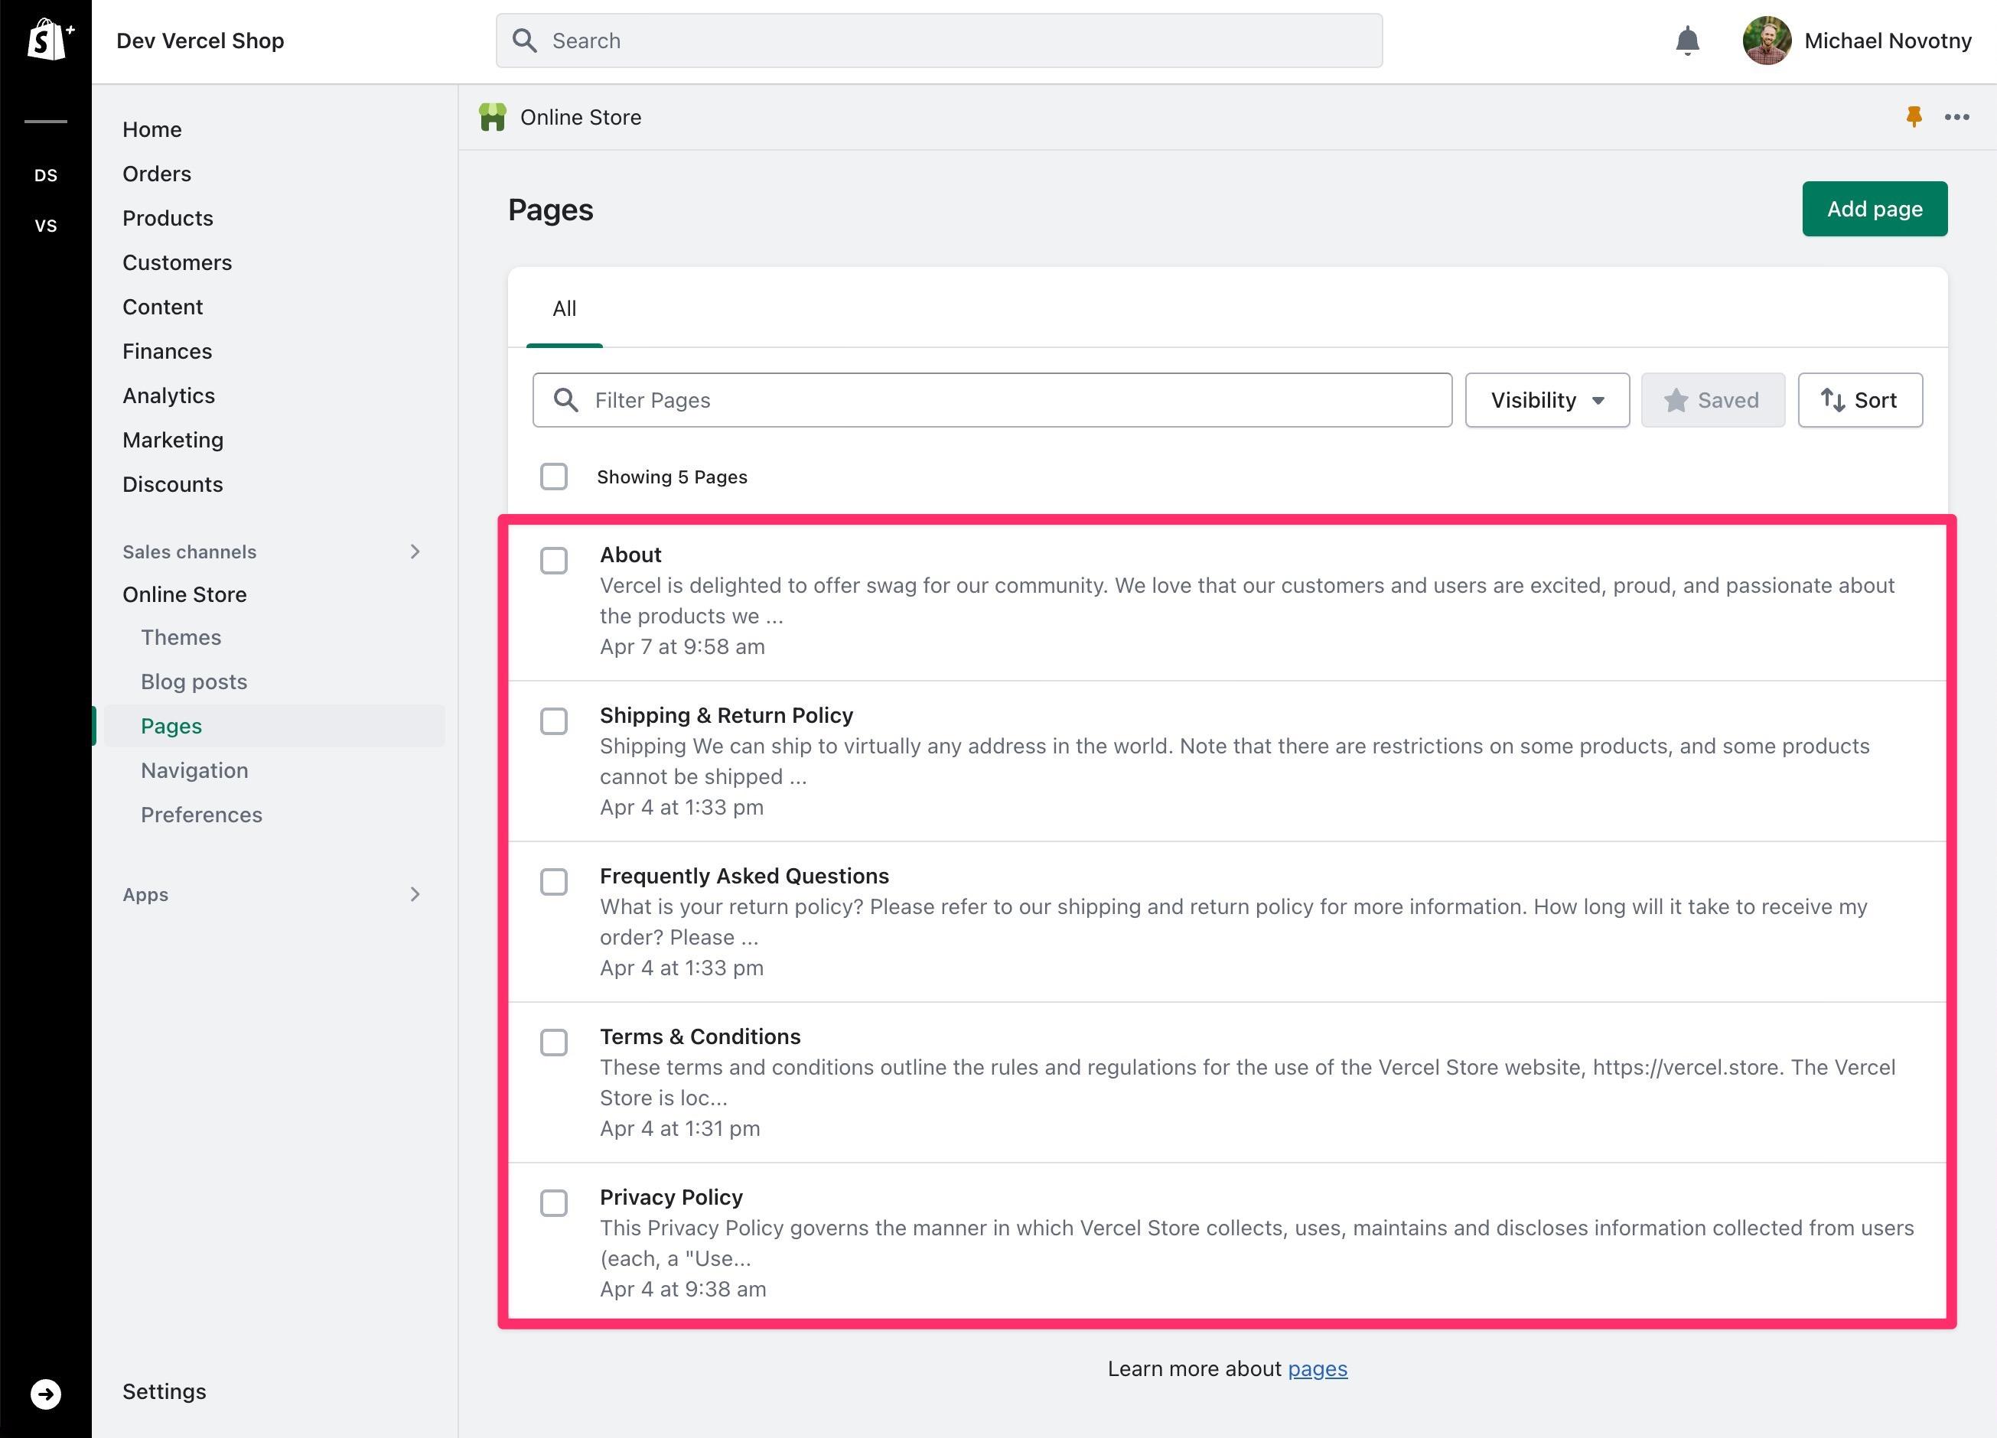The image size is (1997, 1438).
Task: Click the Pages tab under Online Store
Action: point(169,724)
